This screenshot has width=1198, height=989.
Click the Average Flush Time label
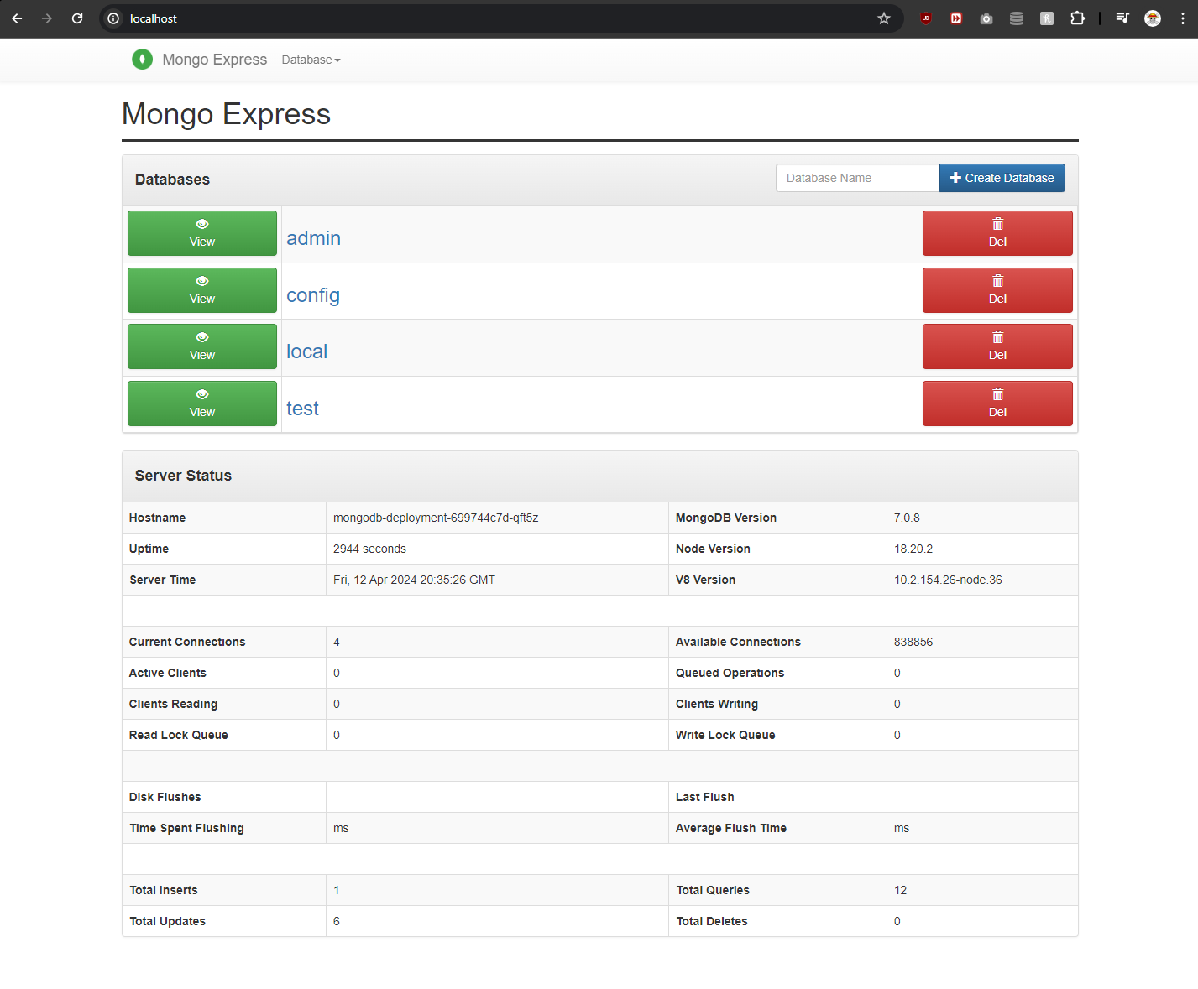(x=731, y=828)
